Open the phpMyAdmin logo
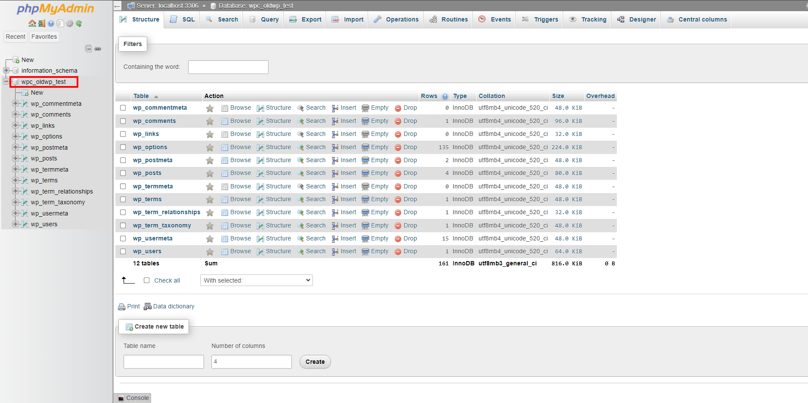The width and height of the screenshot is (808, 403). click(56, 9)
